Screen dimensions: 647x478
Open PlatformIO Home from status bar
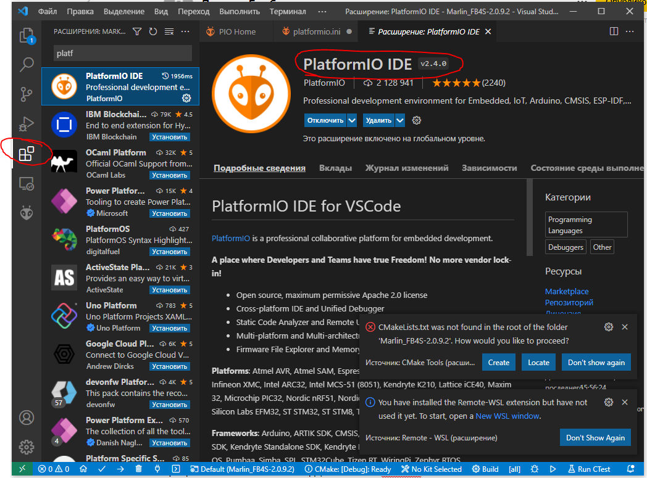83,469
